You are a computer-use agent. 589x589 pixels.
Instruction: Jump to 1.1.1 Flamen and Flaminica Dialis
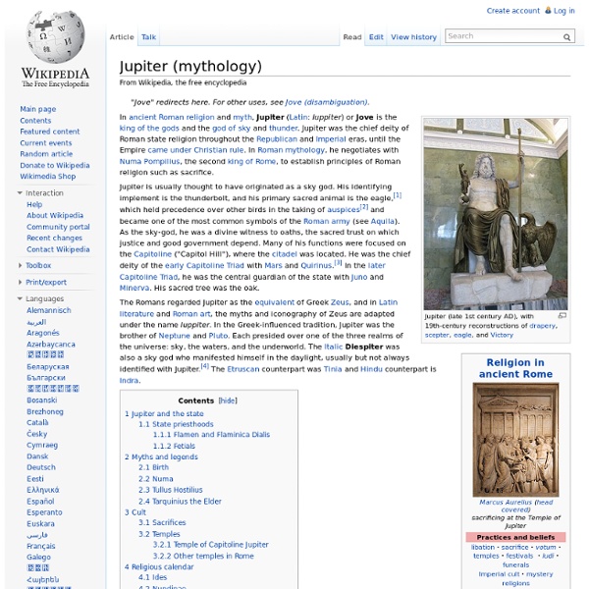click(x=211, y=434)
